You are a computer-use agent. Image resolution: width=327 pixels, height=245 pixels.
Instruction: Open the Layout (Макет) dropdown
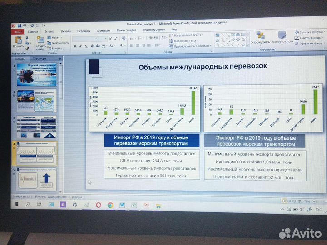click(54, 38)
